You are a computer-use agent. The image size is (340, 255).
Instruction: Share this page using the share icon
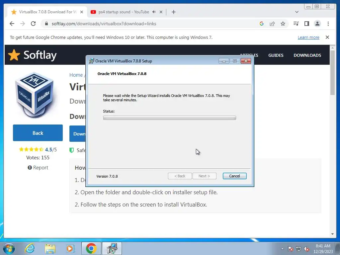272,24
